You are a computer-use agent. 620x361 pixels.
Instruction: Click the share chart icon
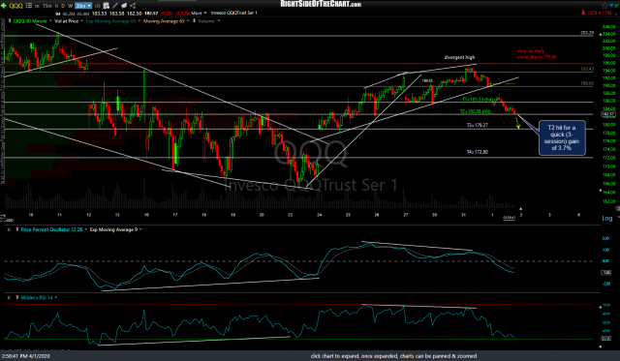pyautogui.click(x=133, y=6)
